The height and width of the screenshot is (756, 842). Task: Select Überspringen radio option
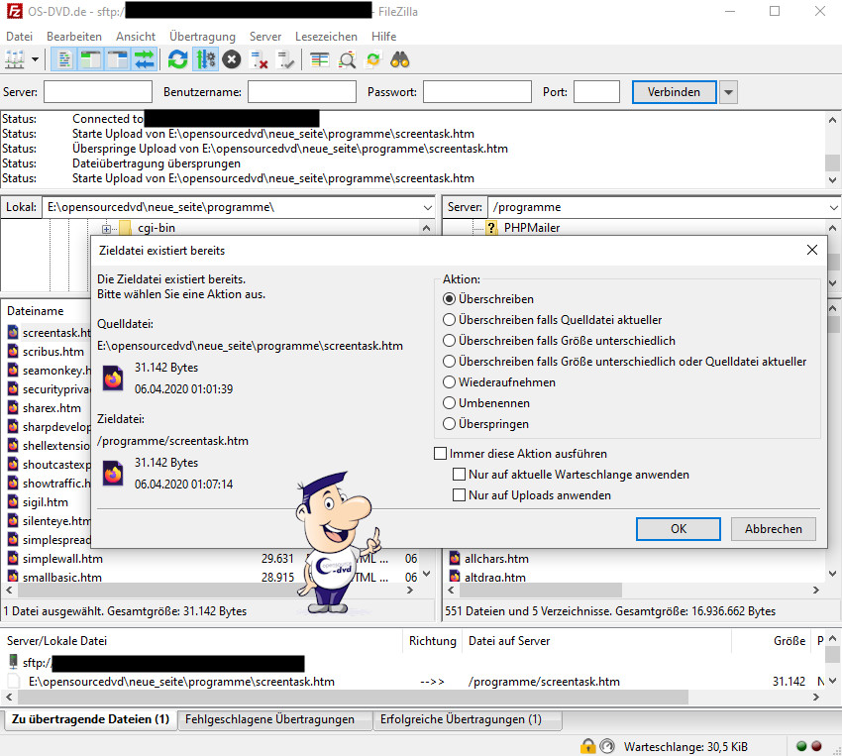click(450, 424)
